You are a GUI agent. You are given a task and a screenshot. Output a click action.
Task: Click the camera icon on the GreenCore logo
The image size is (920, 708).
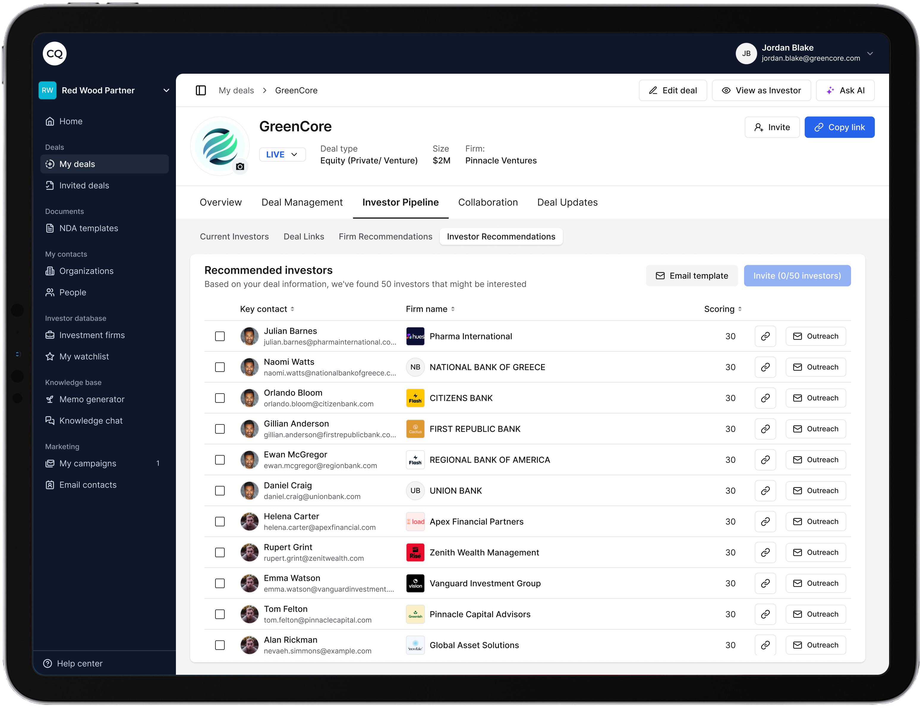tap(240, 167)
